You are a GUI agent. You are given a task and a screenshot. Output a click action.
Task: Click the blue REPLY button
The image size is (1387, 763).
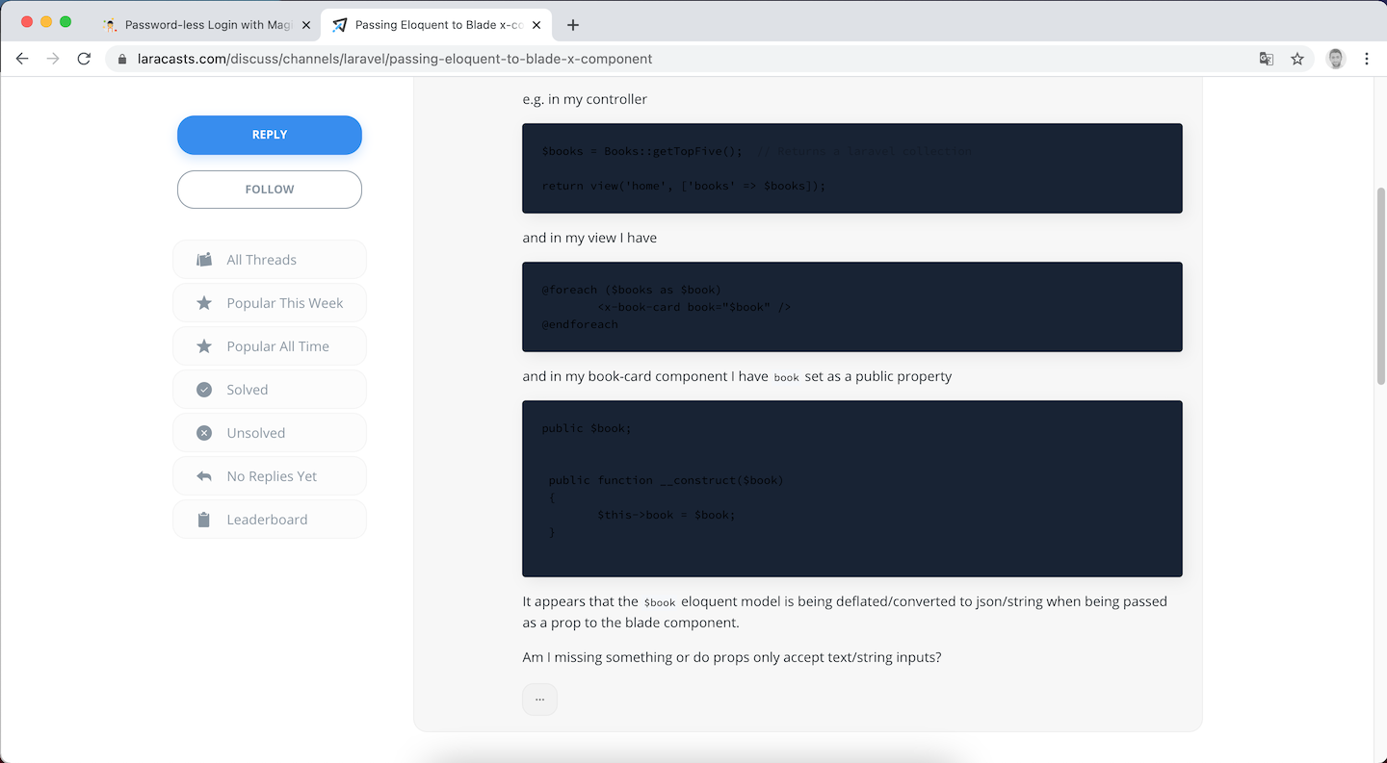[x=270, y=135]
